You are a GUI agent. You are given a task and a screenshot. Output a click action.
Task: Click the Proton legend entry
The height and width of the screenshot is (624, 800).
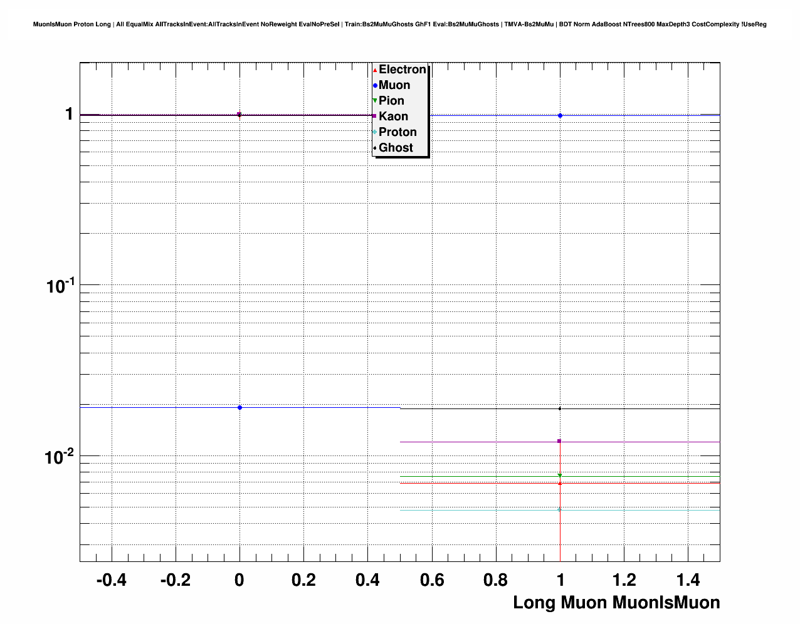pos(395,132)
